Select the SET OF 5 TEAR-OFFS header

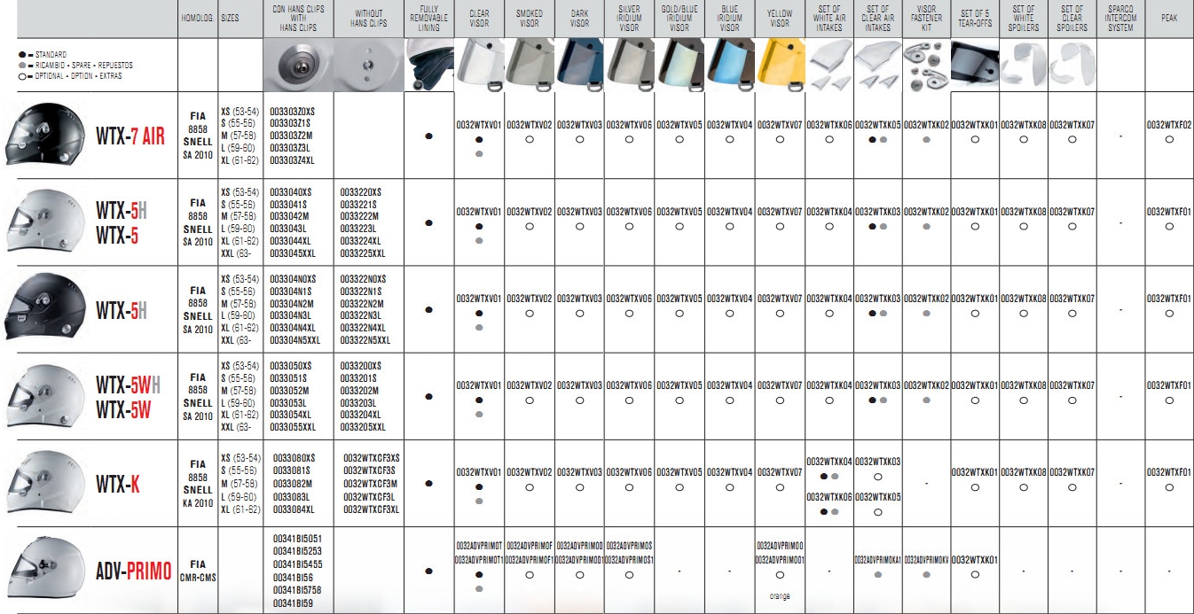[975, 18]
